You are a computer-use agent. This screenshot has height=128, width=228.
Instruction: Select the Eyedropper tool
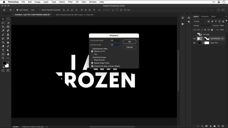(x=3, y=31)
